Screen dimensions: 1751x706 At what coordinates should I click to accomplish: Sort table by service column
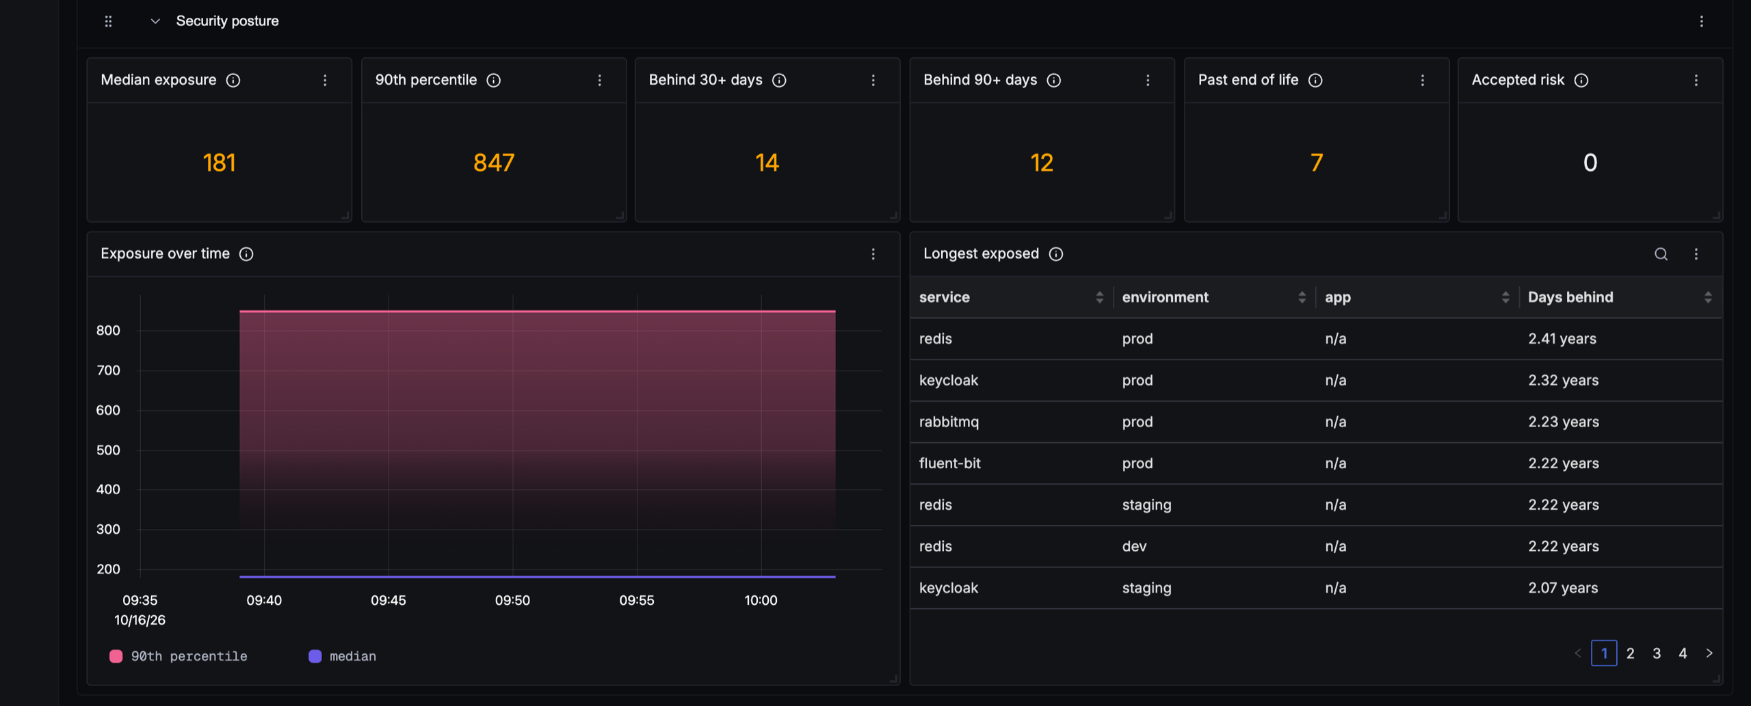pos(1100,297)
